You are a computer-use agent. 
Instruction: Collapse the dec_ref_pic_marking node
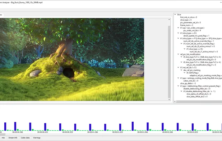click(181, 70)
